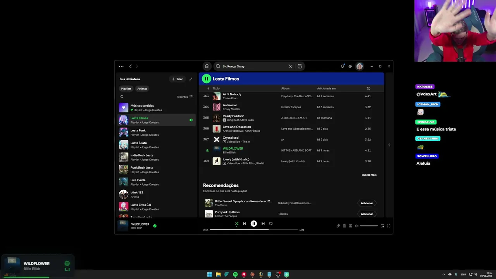
Task: Skip to the previous track
Action: pos(245,224)
